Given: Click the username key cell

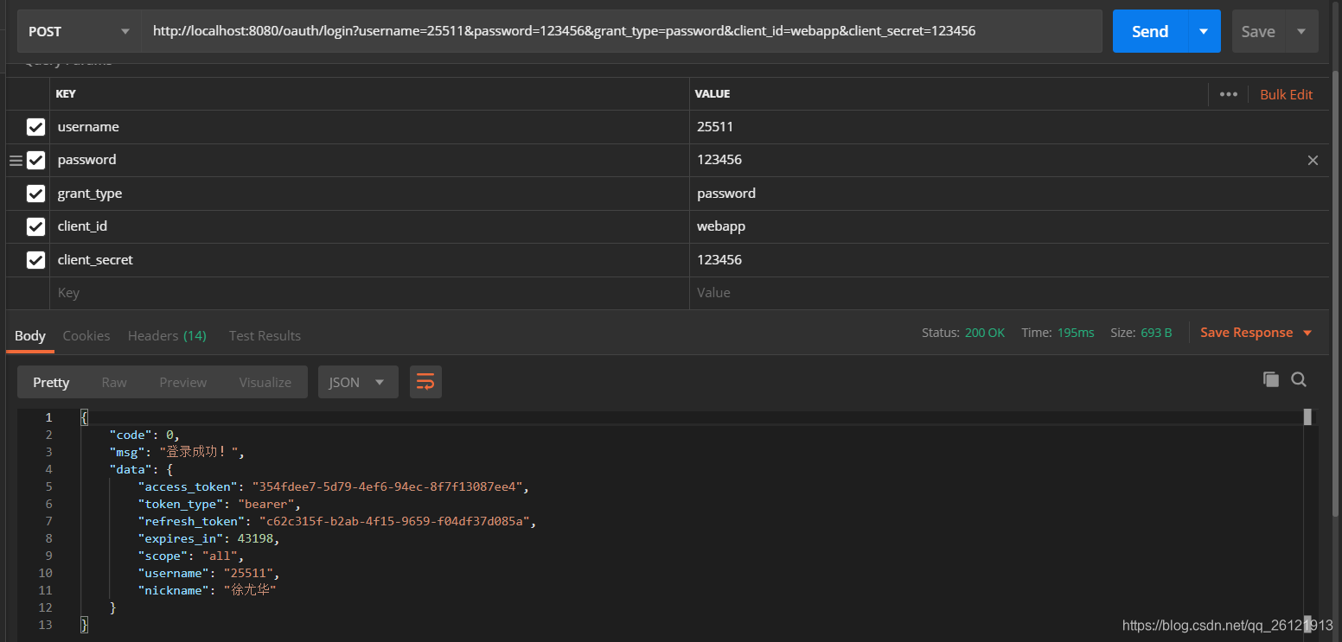Looking at the screenshot, I should [x=369, y=127].
